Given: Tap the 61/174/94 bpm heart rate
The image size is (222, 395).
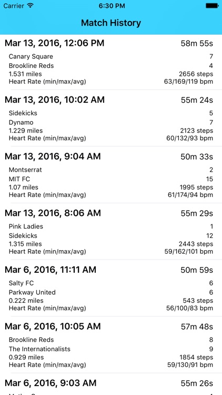Looking at the screenshot, I should [190, 195].
